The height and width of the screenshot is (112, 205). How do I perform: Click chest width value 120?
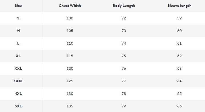70,68
